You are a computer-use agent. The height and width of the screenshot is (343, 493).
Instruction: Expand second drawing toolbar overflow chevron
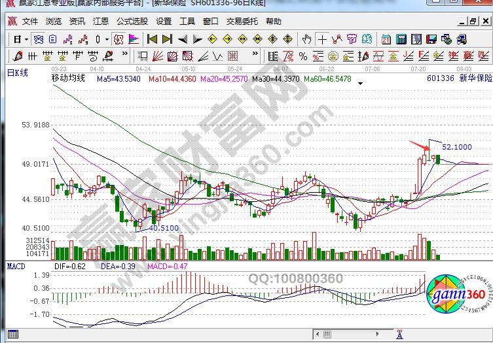[x=255, y=54]
